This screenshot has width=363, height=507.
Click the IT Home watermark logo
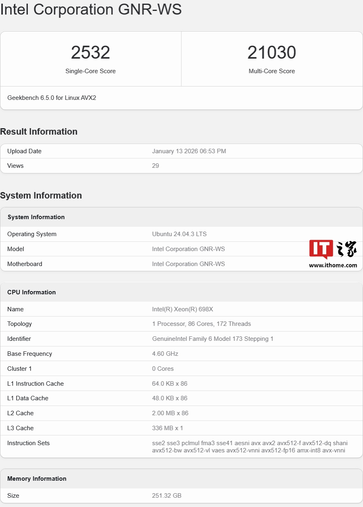click(333, 249)
